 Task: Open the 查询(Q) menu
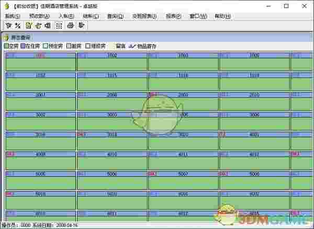(x=116, y=16)
